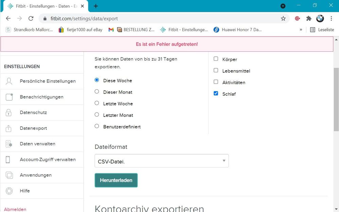This screenshot has height=212, width=339.
Task: Click the notification icon beside Benachrichtigungen
Action: point(9,97)
